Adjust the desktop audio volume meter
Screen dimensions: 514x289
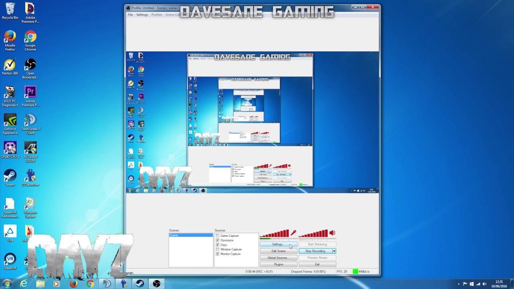[313, 234]
